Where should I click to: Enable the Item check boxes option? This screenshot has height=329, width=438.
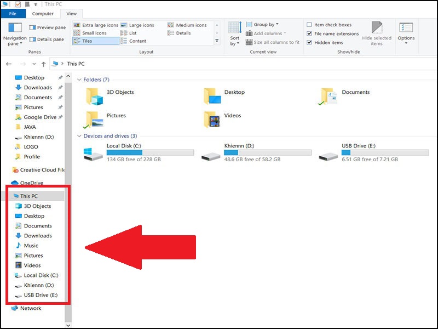(x=310, y=25)
